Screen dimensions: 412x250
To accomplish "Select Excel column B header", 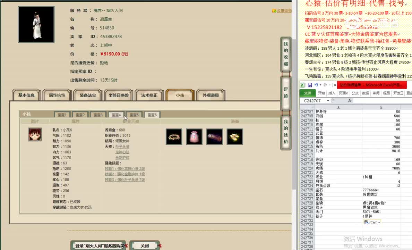I will coord(381,107).
